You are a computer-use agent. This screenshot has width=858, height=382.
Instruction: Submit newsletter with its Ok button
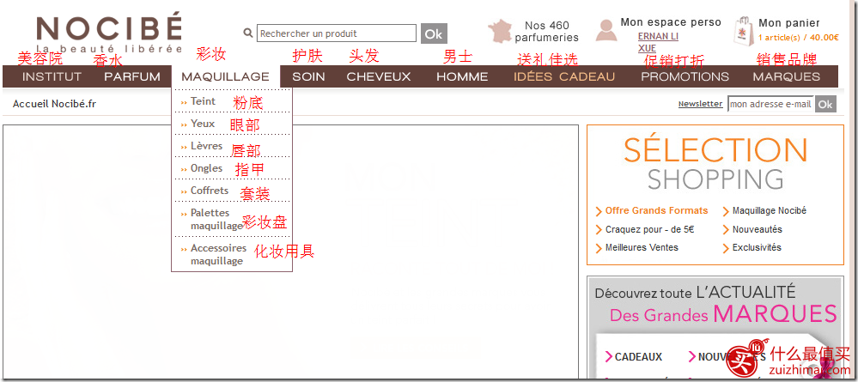[825, 104]
